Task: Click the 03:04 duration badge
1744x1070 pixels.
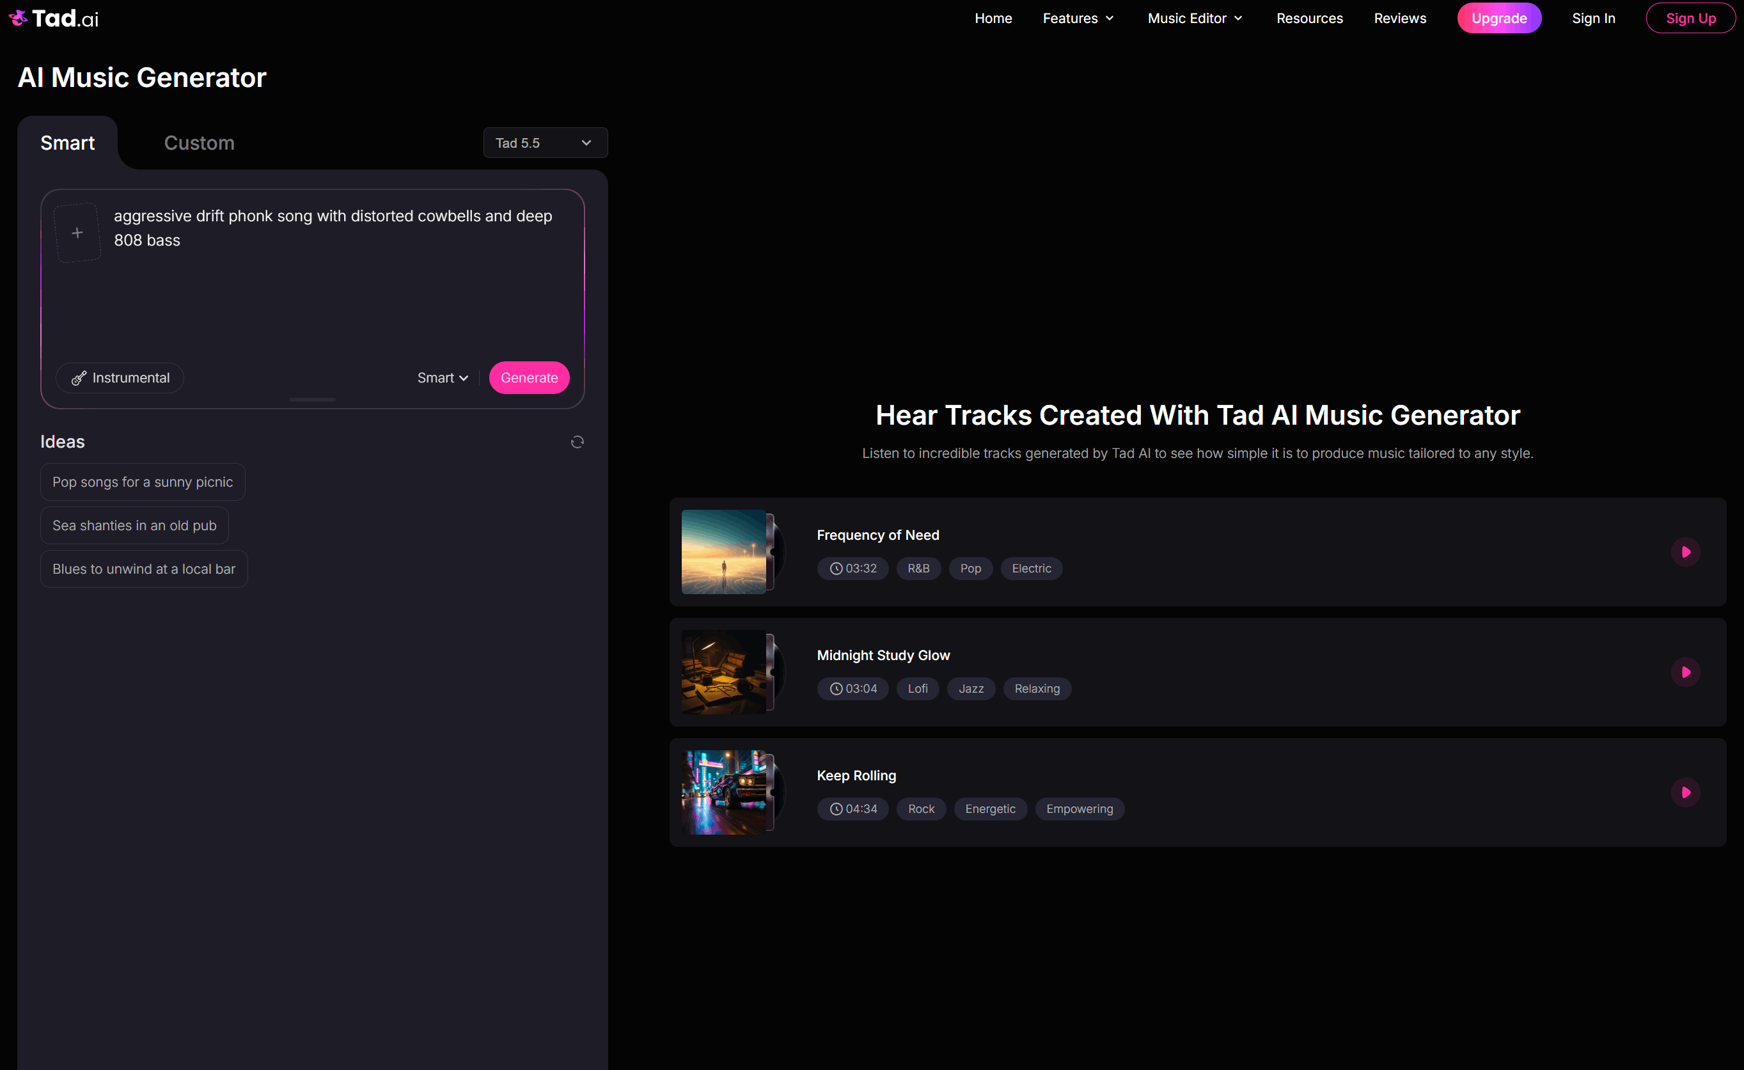Action: 853,689
